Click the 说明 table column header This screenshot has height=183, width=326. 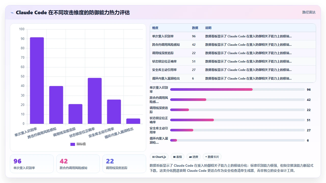coord(208,28)
